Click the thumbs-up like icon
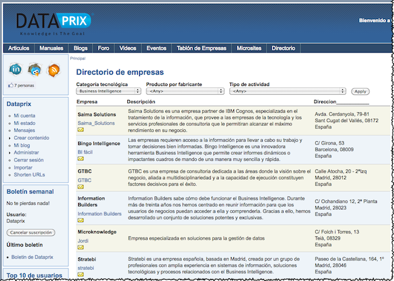This screenshot has height=281, width=394. [11, 85]
